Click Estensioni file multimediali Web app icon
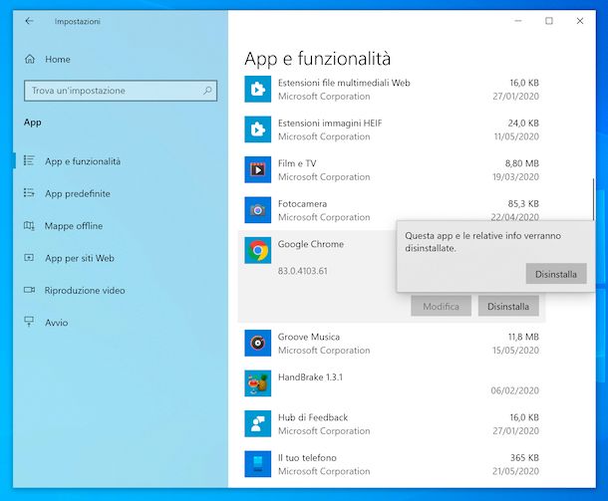 pos(258,89)
